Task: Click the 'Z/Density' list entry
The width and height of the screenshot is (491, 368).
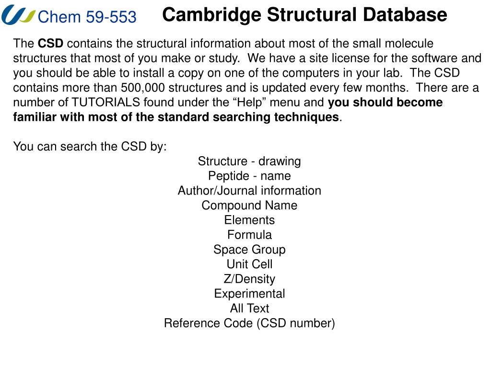Action: [249, 279]
